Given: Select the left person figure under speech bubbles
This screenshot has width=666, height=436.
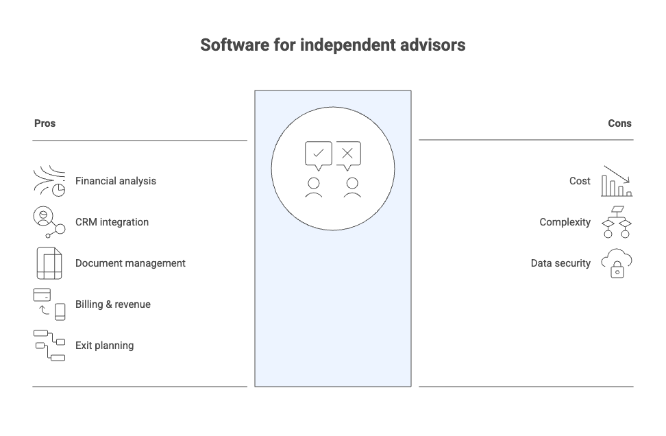Looking at the screenshot, I should coord(314,185).
